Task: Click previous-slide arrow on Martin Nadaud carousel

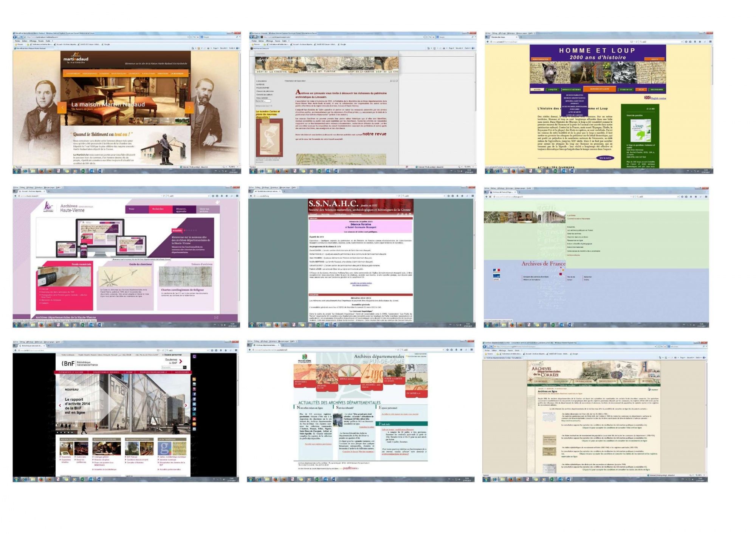Action: pos(62,108)
